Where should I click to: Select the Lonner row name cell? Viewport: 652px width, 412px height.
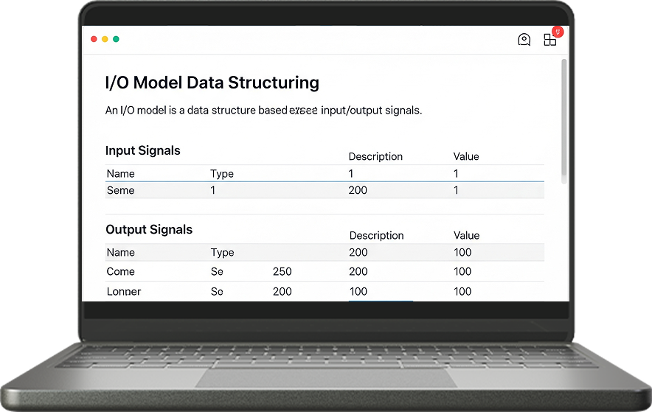click(124, 291)
